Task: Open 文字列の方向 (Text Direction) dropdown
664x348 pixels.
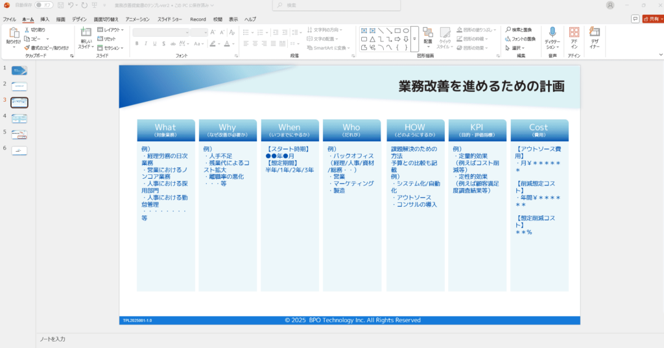Action: pos(325,30)
